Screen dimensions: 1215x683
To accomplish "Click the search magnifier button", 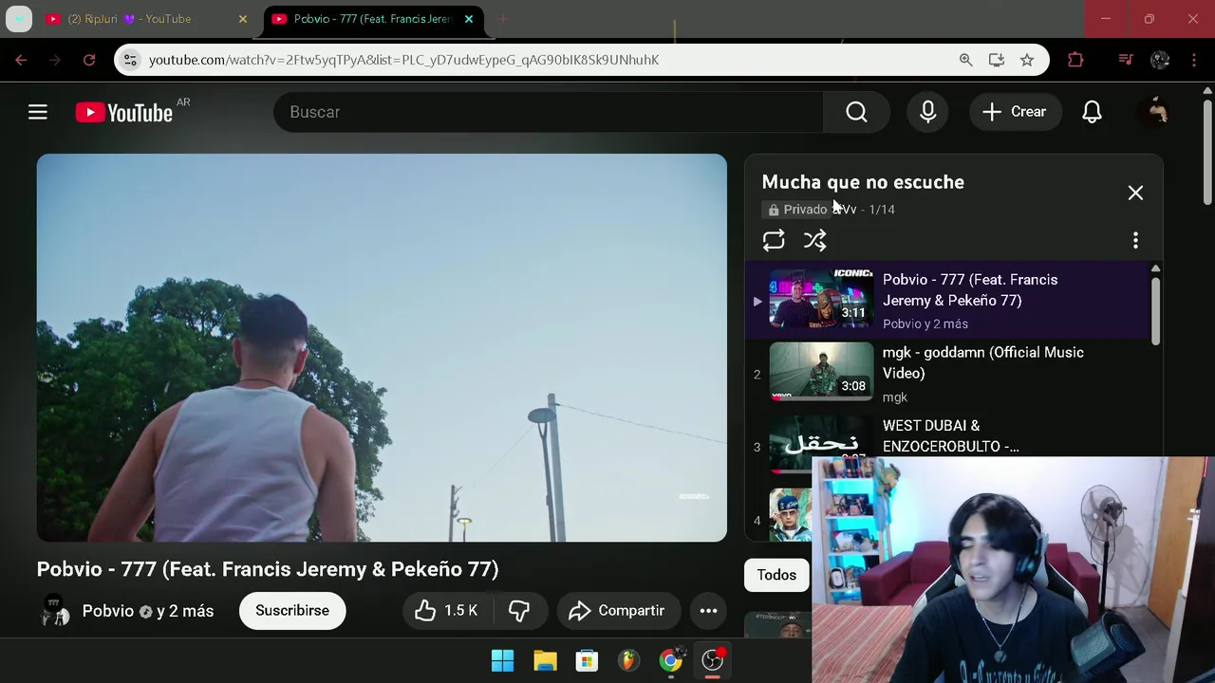I will click(x=856, y=112).
